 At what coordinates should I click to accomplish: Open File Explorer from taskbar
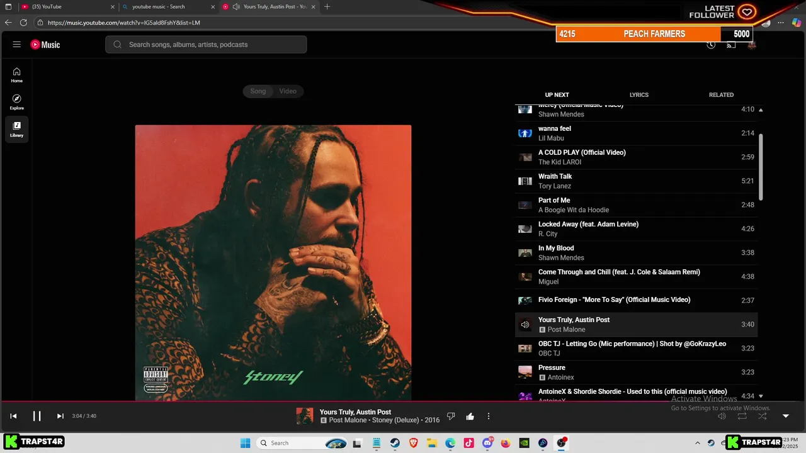pyautogui.click(x=432, y=443)
